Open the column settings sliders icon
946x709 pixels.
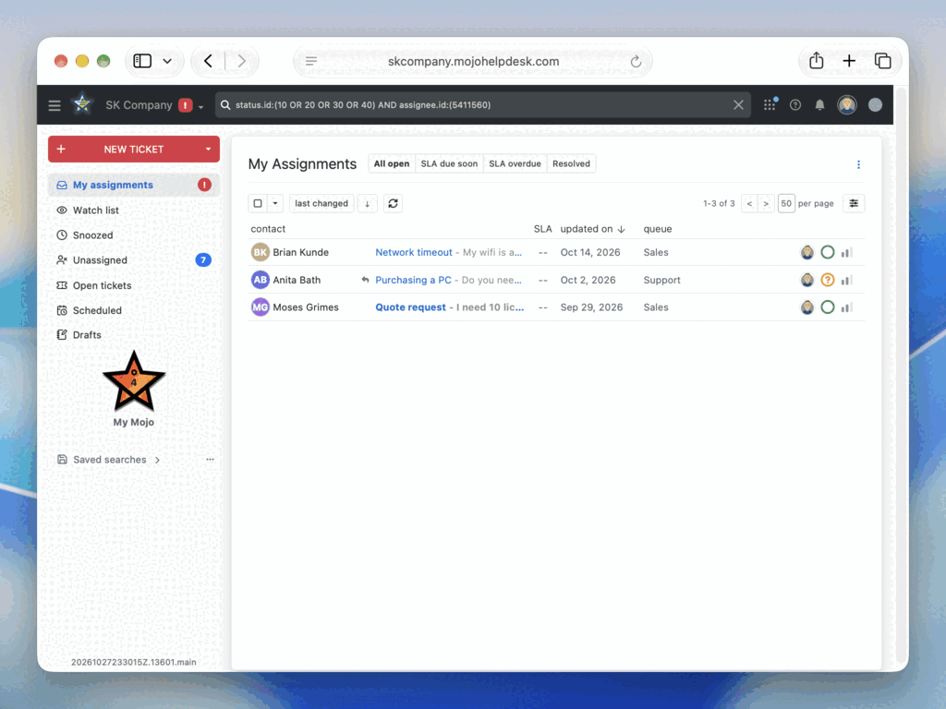pos(854,204)
